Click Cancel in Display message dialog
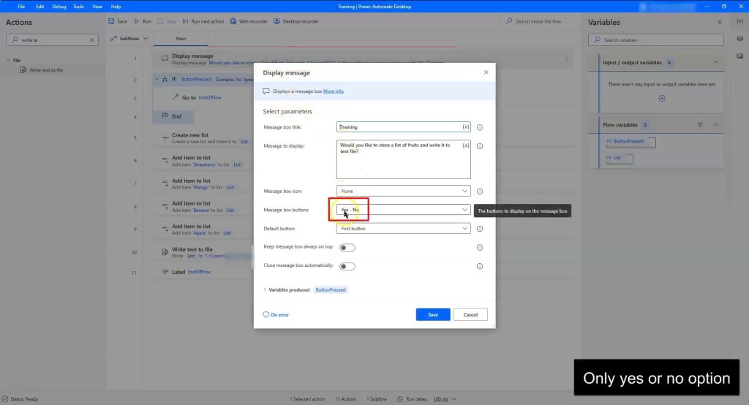This screenshot has width=749, height=405. tap(470, 315)
